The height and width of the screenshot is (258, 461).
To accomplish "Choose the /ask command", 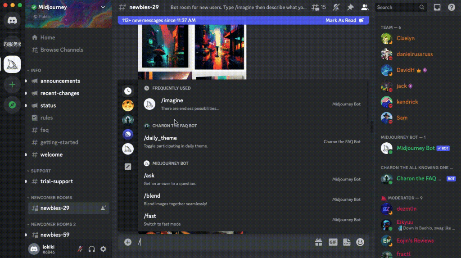I will pos(252,179).
